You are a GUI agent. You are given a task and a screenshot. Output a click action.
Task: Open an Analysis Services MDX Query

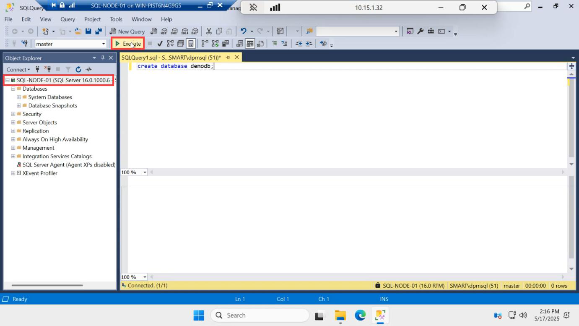point(164,31)
